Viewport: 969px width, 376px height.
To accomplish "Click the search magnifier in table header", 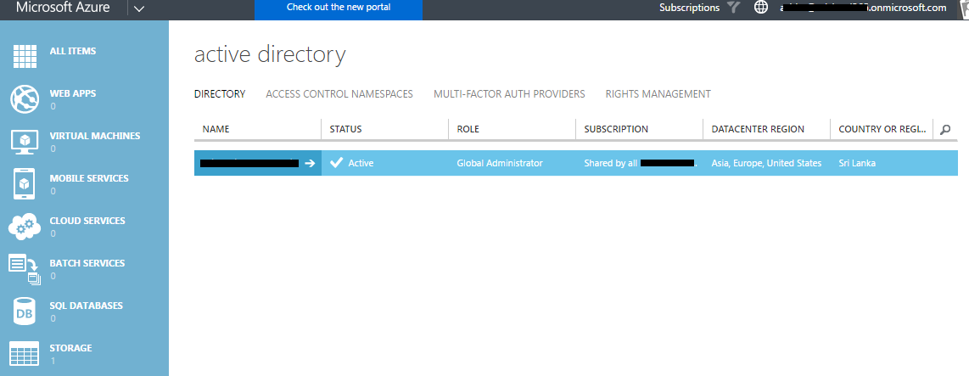I will coord(945,129).
